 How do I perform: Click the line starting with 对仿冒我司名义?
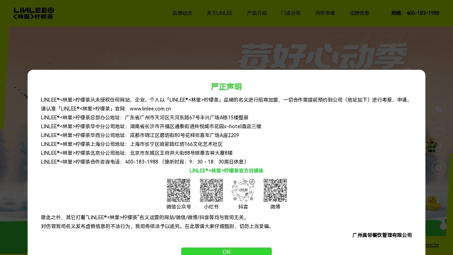tap(157, 226)
